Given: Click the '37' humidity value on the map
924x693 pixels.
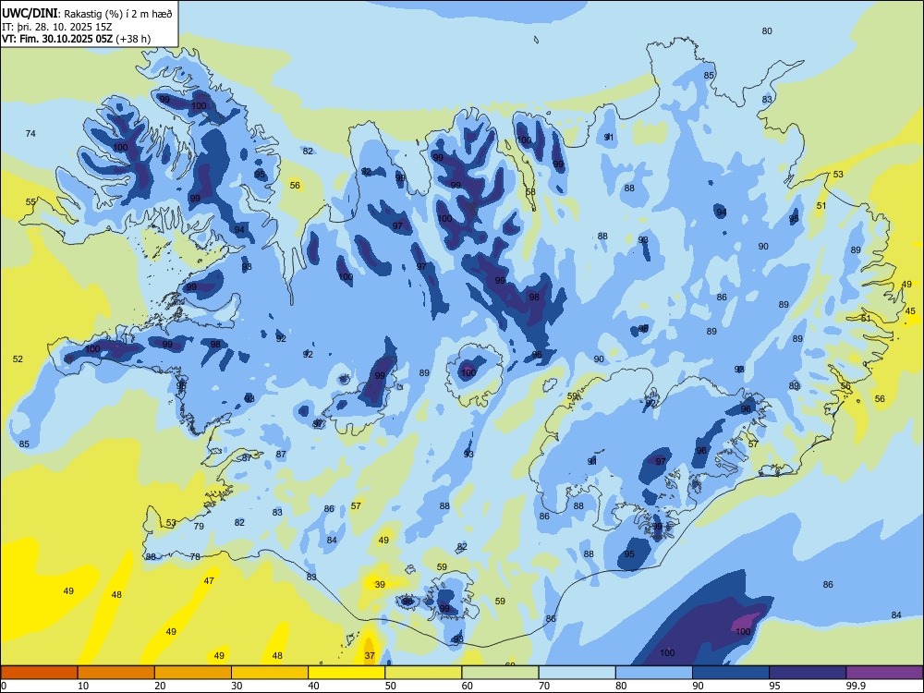Looking at the screenshot, I should (370, 655).
